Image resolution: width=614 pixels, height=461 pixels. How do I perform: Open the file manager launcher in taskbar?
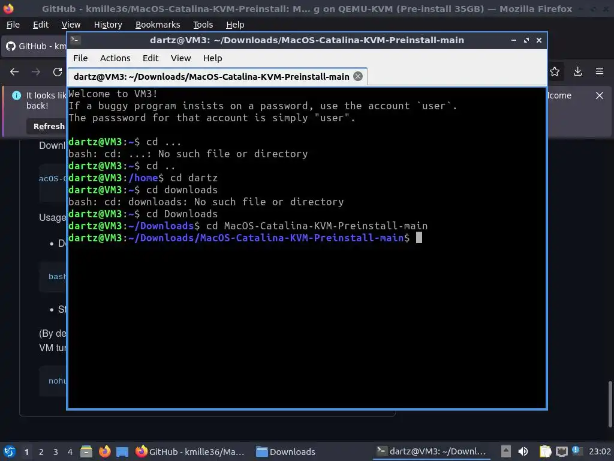(86, 451)
